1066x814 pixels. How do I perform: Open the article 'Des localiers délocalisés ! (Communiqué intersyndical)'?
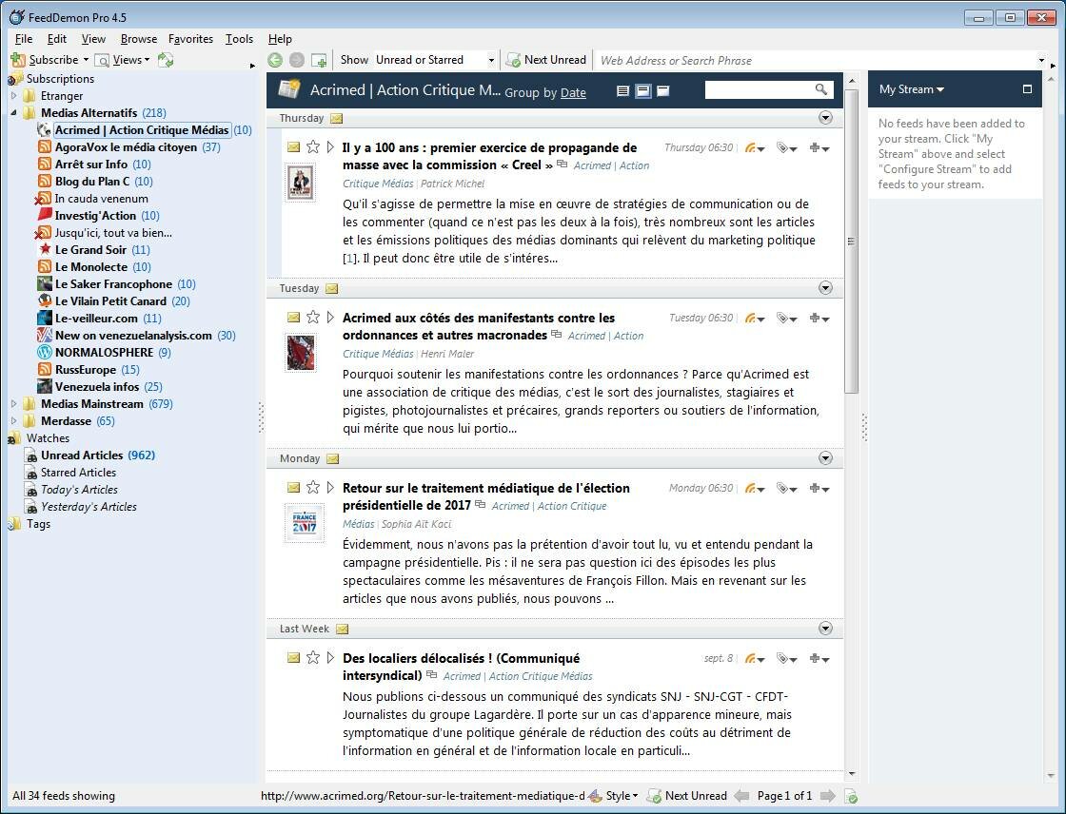[461, 667]
